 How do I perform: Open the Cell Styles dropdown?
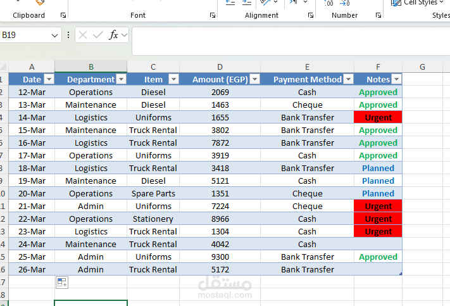coord(417,3)
